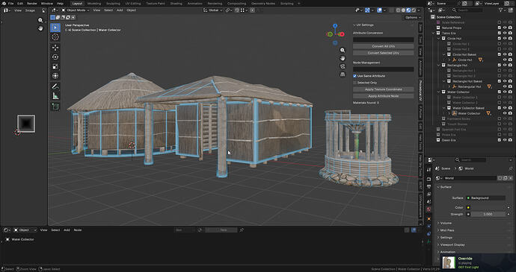Click Apply Attribute Node button
Screen dimensions: 516x272
(384, 96)
